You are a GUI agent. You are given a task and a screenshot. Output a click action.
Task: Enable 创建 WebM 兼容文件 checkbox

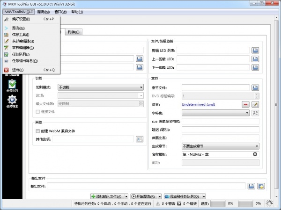(37, 131)
